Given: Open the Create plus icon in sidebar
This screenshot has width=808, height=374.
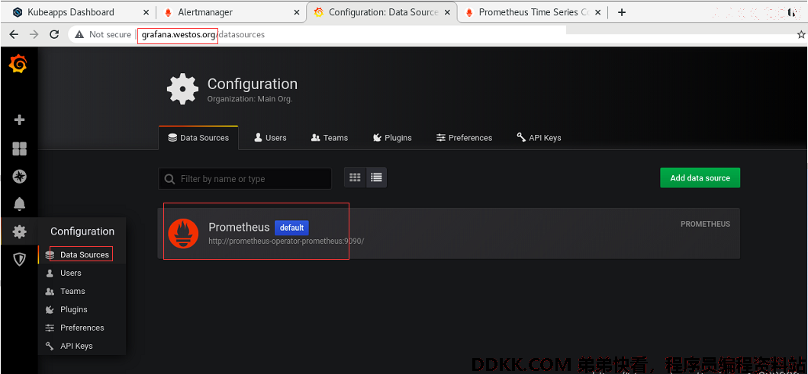Looking at the screenshot, I should 19,120.
